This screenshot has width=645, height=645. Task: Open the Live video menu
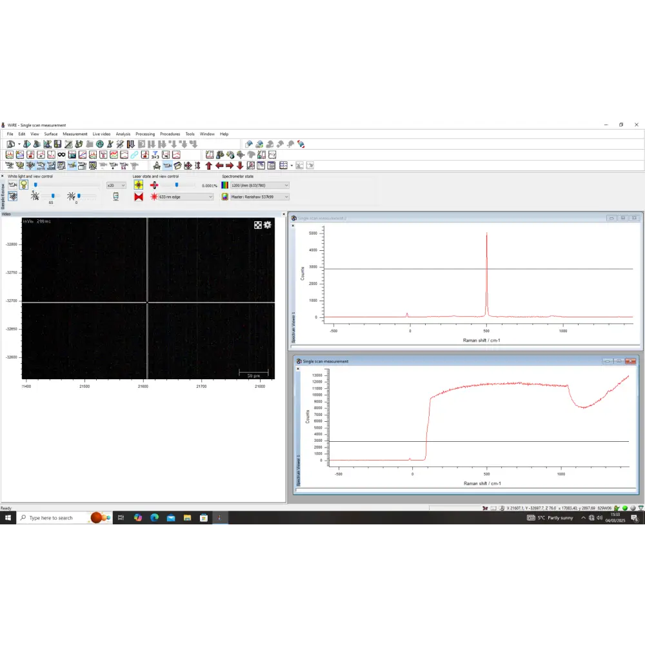(x=101, y=134)
